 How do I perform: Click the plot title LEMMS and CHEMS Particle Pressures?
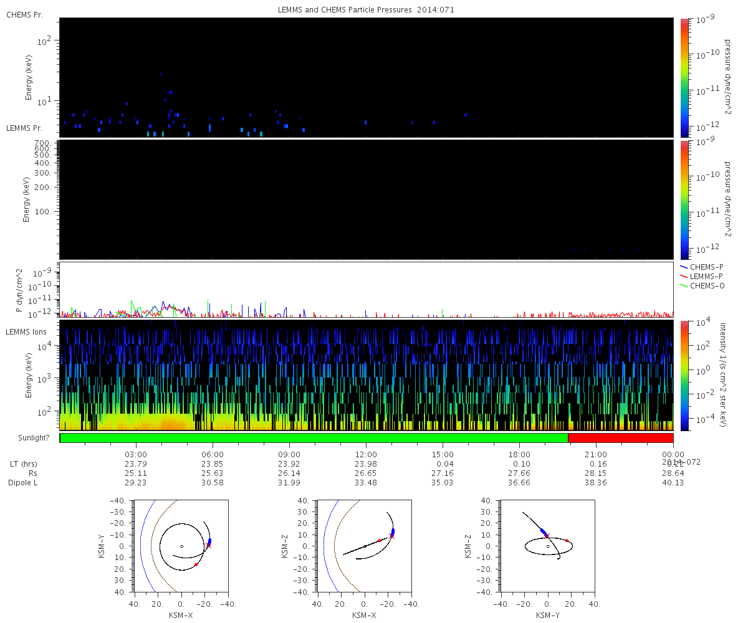coord(366,10)
